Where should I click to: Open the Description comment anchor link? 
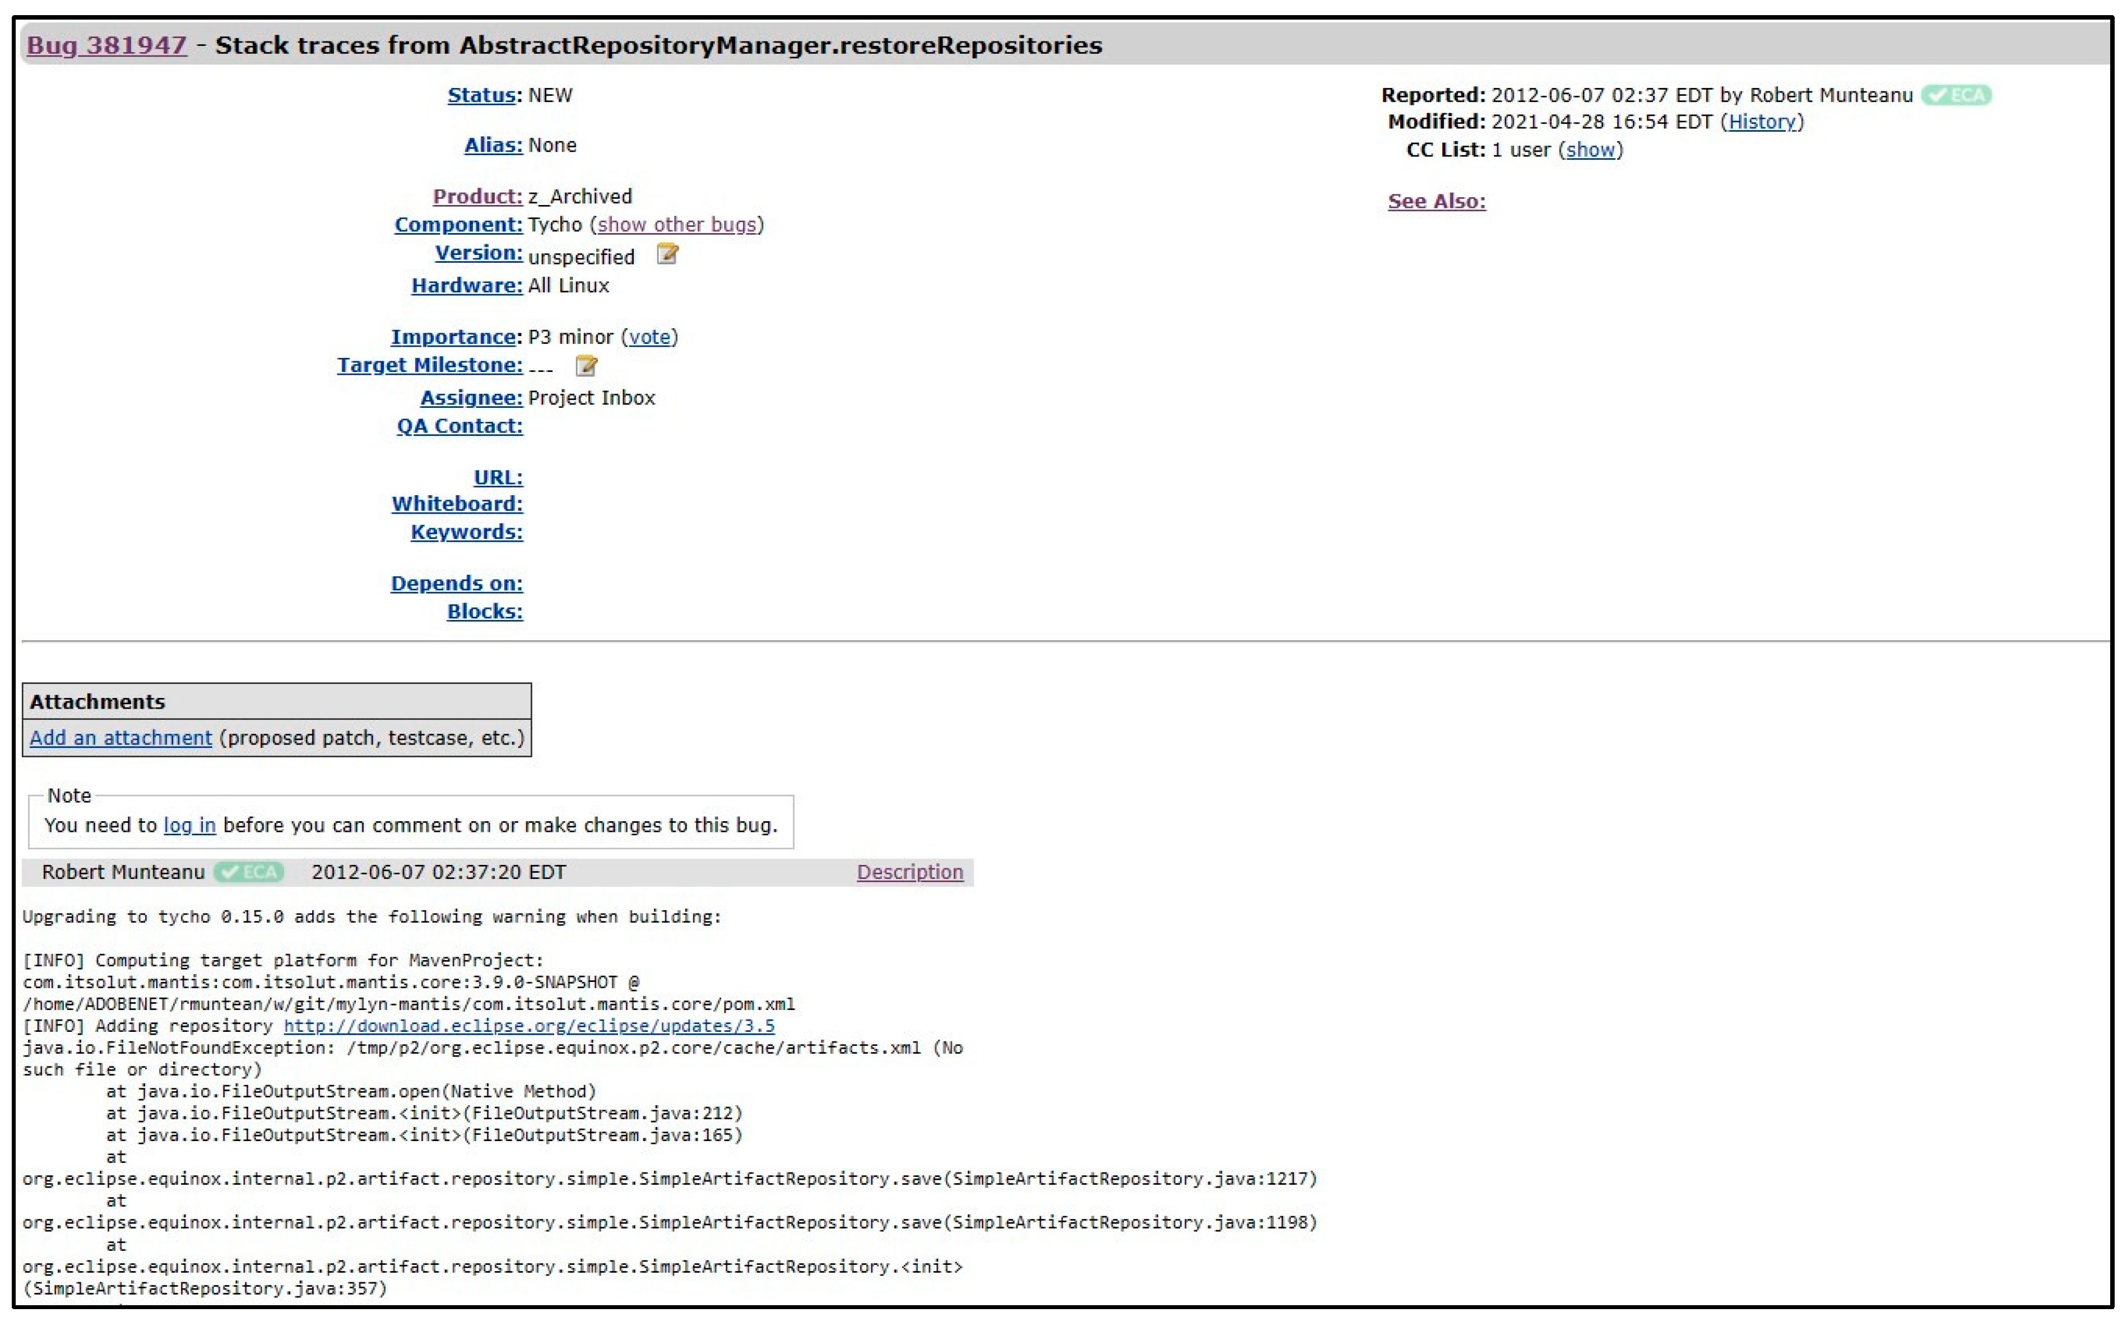(909, 872)
